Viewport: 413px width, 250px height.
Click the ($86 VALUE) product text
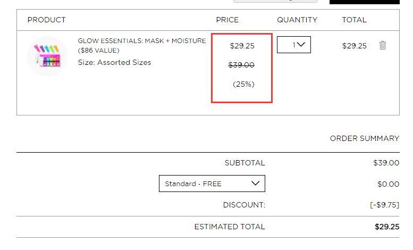point(98,51)
